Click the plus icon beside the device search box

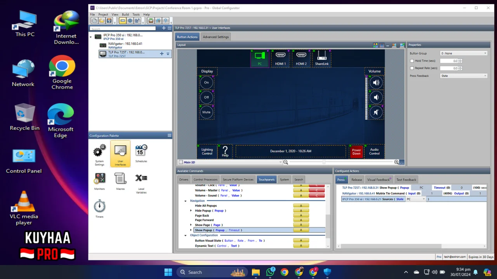(x=164, y=28)
